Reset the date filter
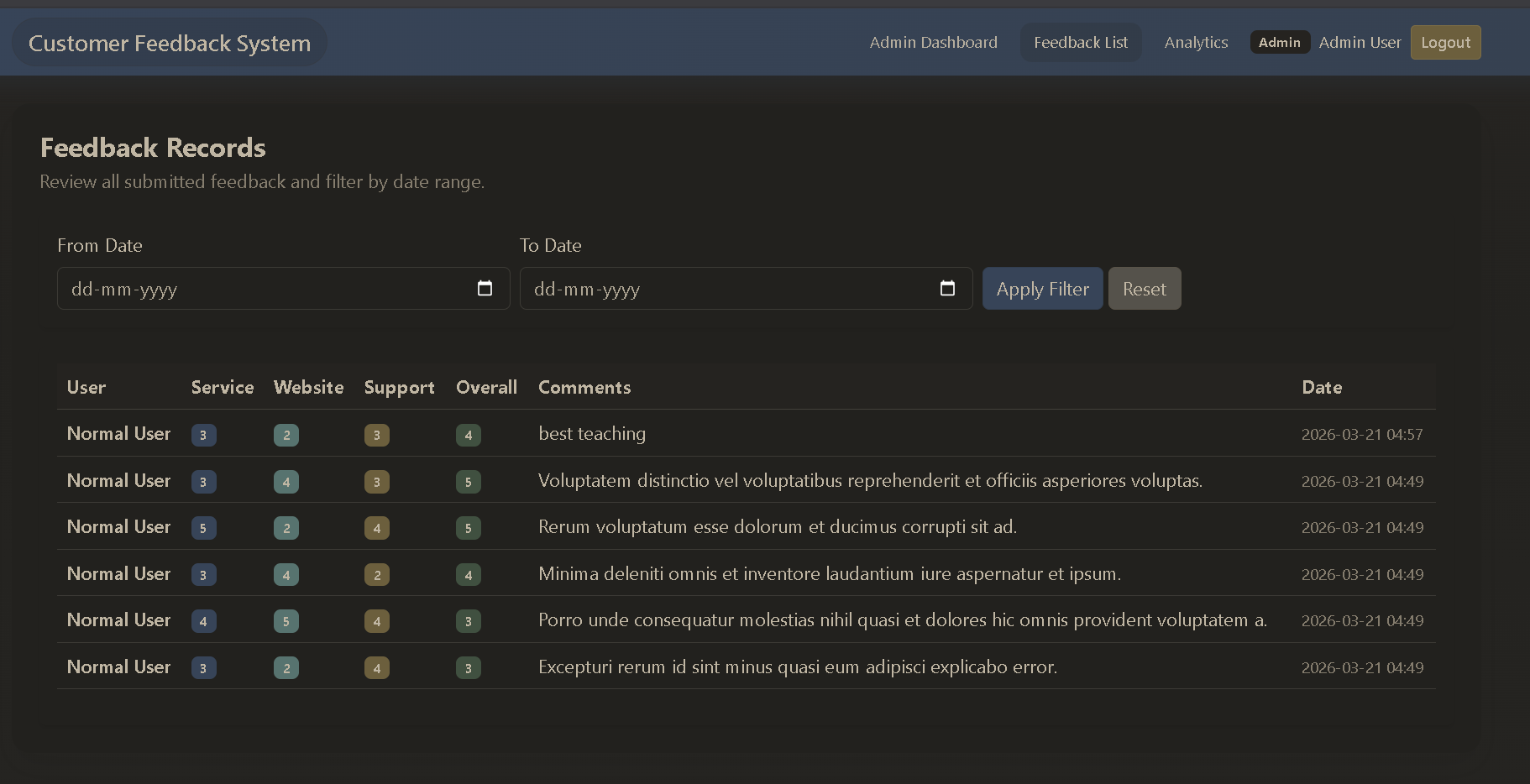Image resolution: width=1530 pixels, height=784 pixels. click(1144, 289)
